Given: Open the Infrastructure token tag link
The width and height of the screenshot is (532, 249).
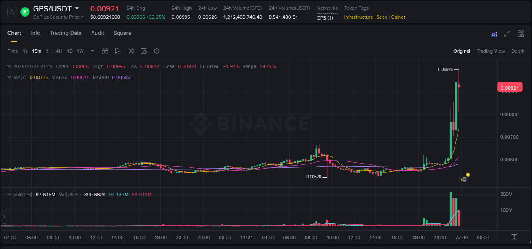Looking at the screenshot, I should coord(358,17).
